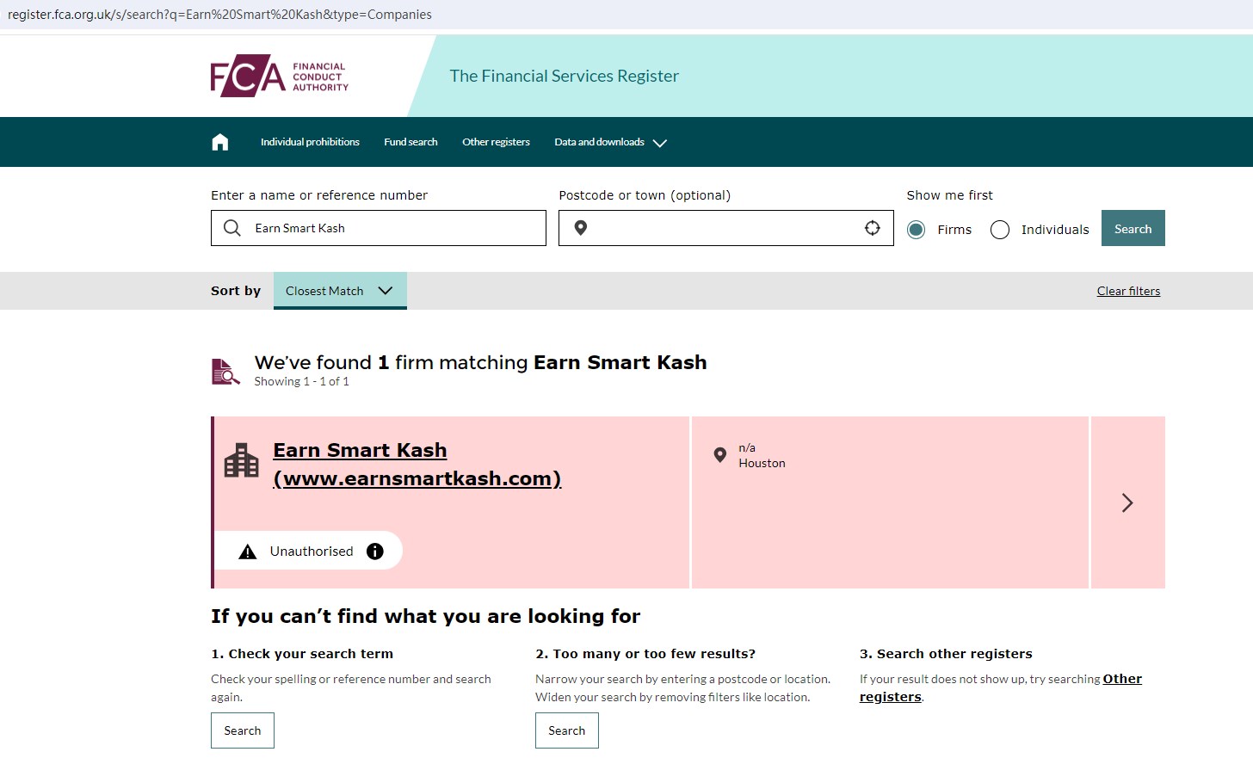Click Search under Check your search term
The image size is (1253, 758).
[x=243, y=730]
